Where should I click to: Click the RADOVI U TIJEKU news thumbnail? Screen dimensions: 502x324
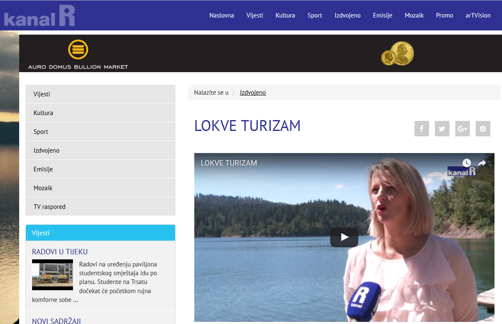tap(53, 275)
